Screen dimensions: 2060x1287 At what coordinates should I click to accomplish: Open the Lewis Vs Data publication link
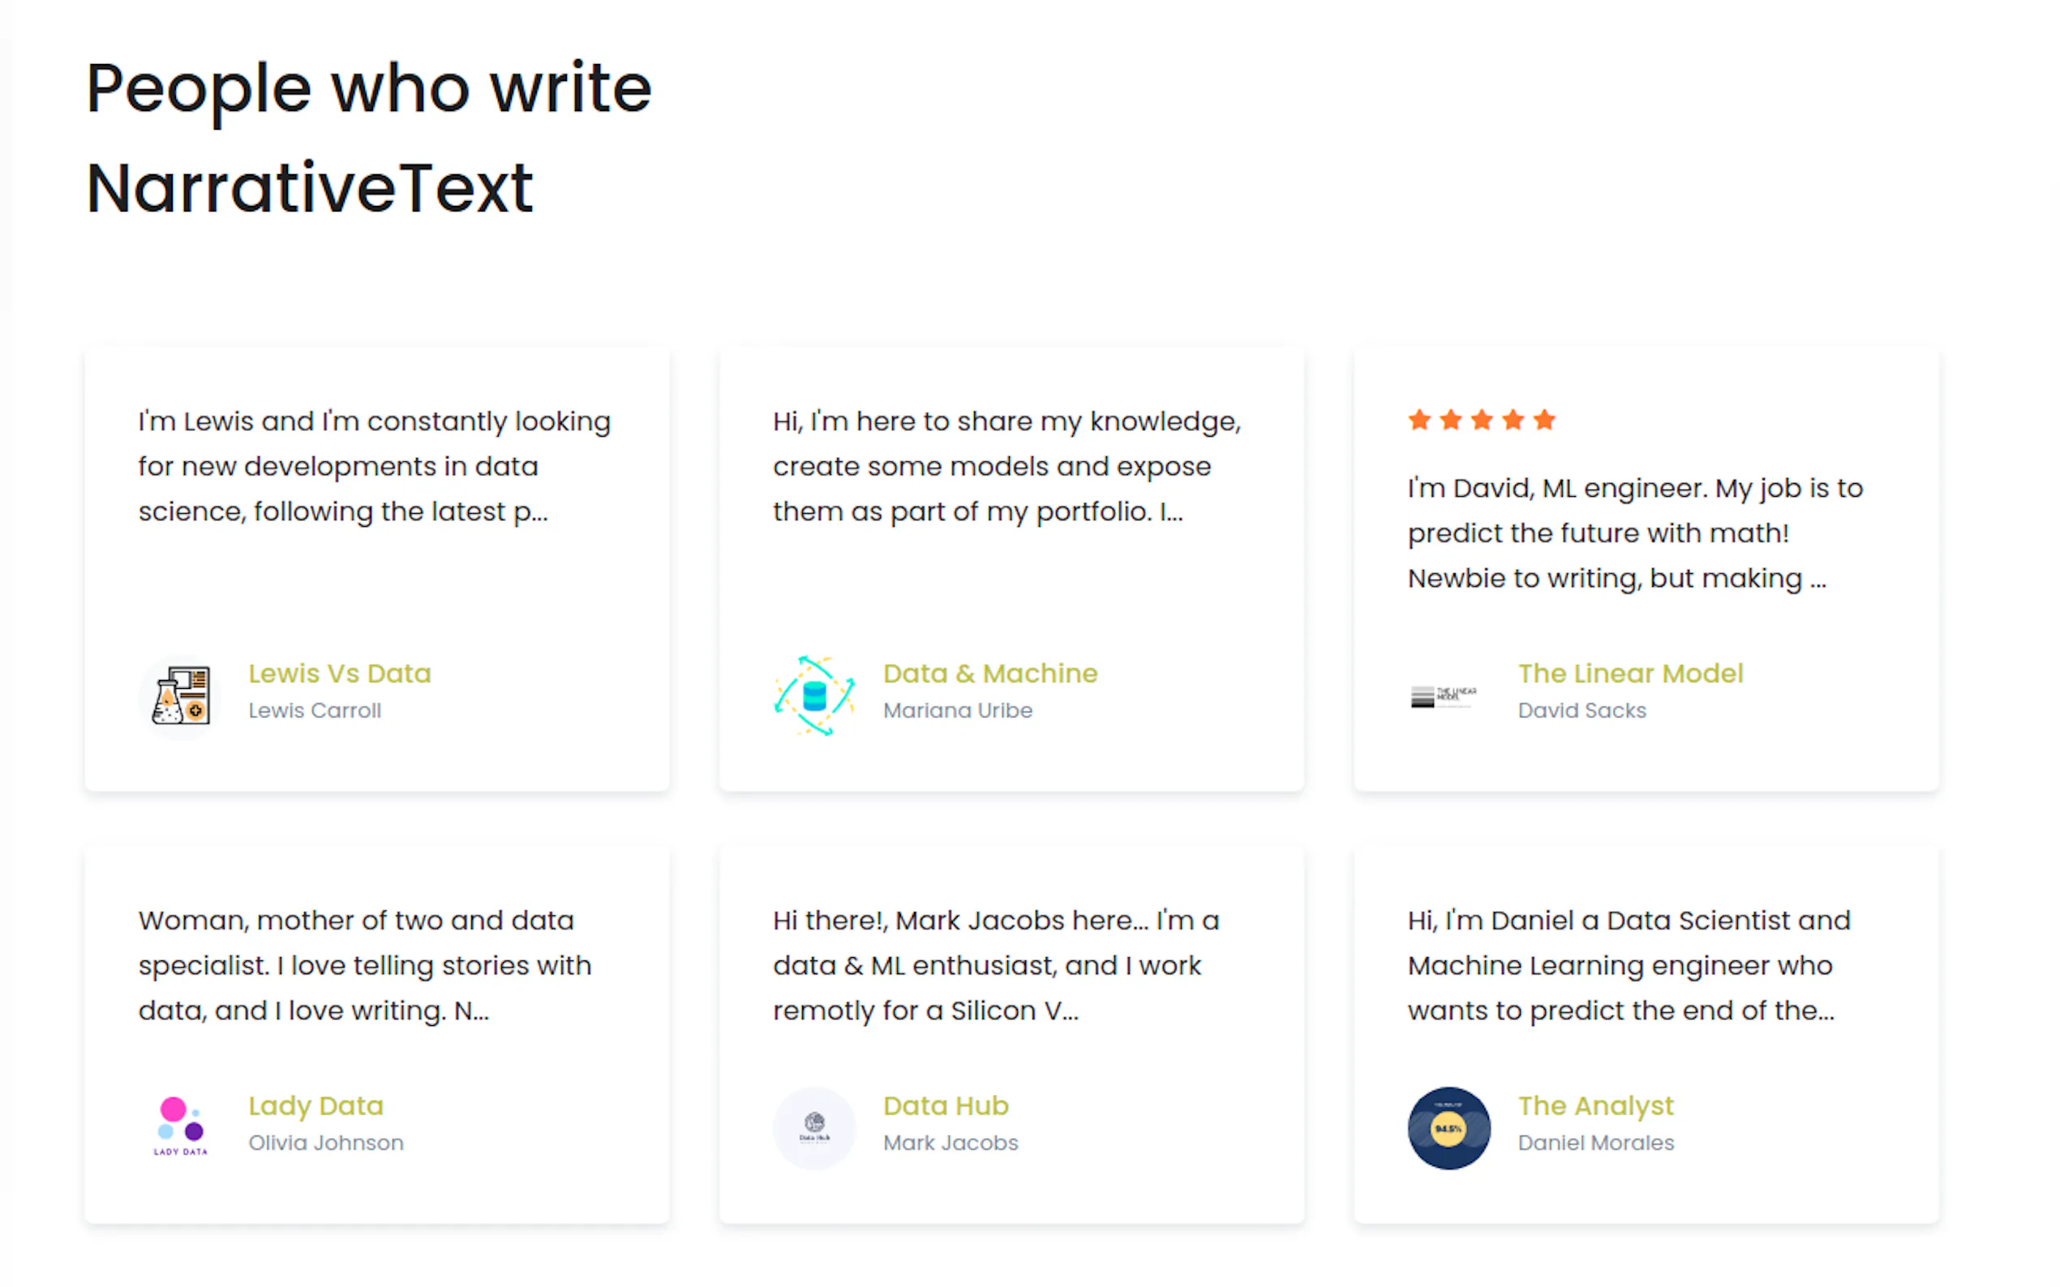pos(339,673)
